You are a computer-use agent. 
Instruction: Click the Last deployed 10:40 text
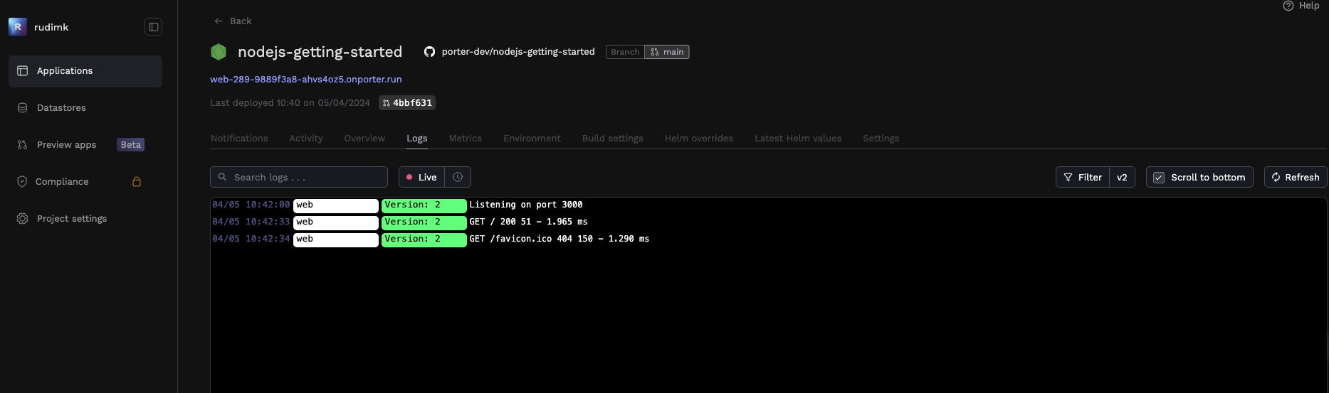point(290,103)
